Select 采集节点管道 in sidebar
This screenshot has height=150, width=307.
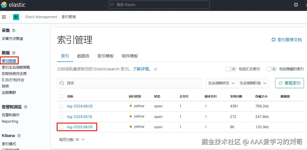point(12,39)
